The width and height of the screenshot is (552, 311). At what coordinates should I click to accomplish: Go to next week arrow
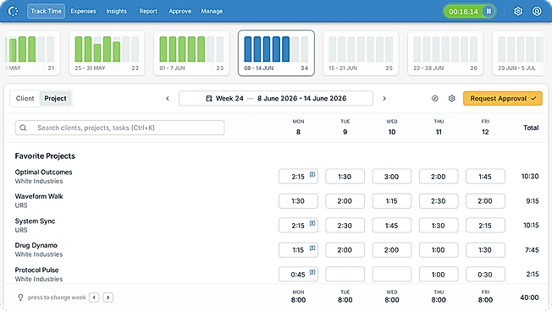point(384,98)
